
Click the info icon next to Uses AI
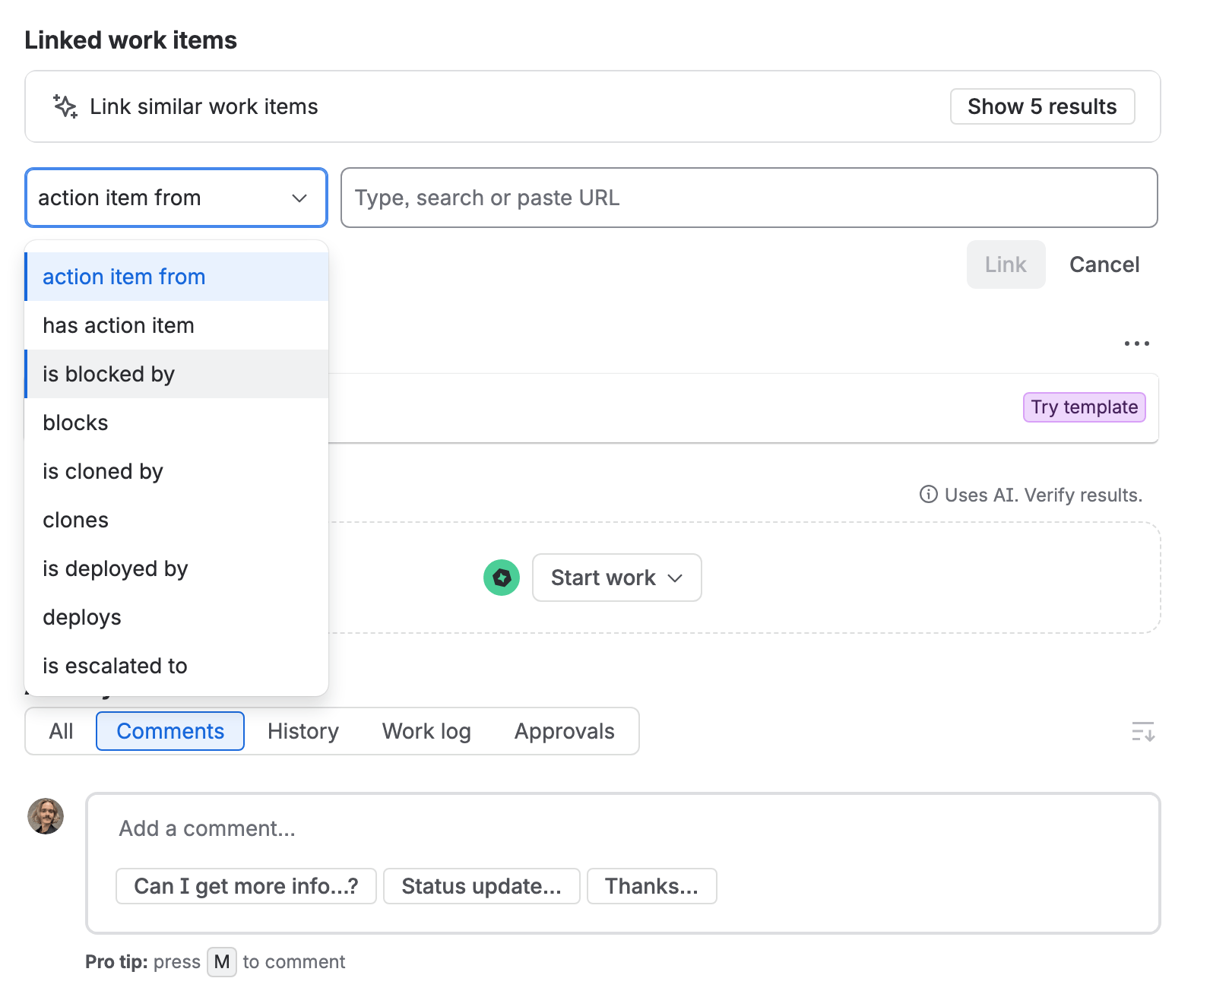pyautogui.click(x=928, y=495)
